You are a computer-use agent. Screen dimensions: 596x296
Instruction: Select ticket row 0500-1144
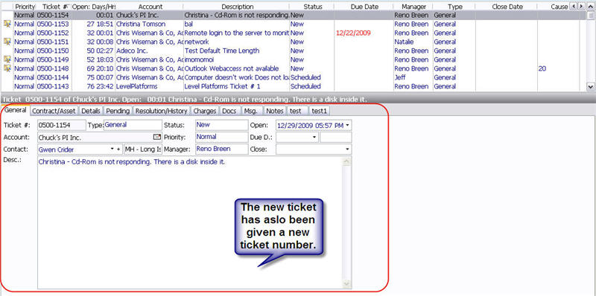click(x=294, y=77)
